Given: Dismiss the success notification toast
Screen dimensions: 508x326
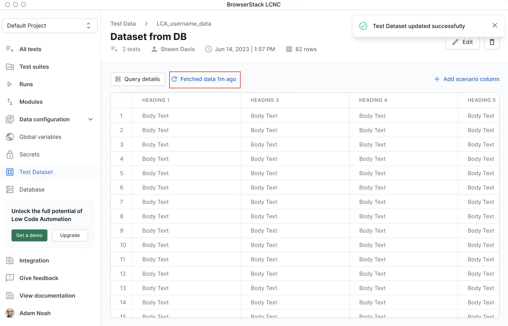Looking at the screenshot, I should click(494, 25).
